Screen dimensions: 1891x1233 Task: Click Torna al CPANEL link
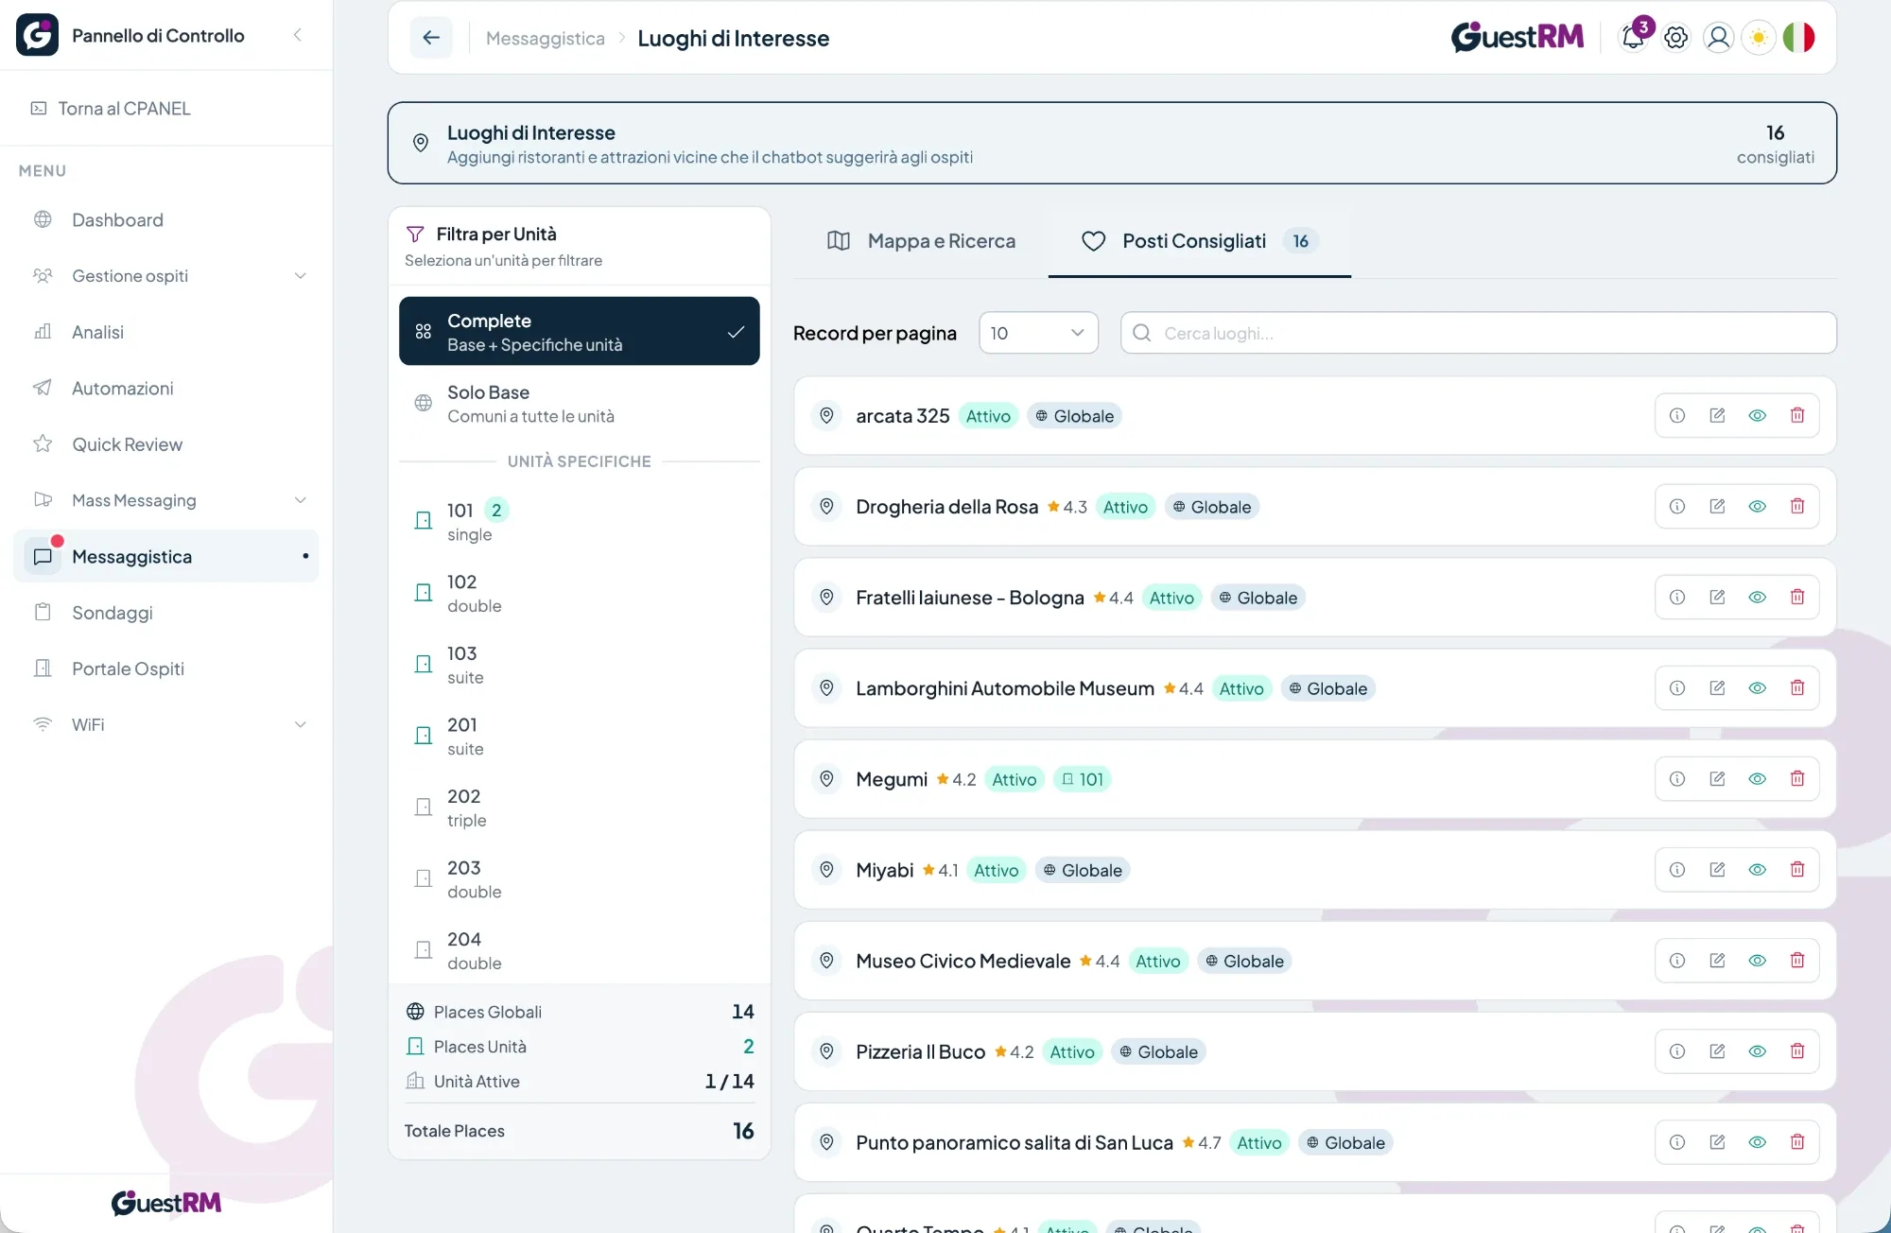(x=111, y=109)
